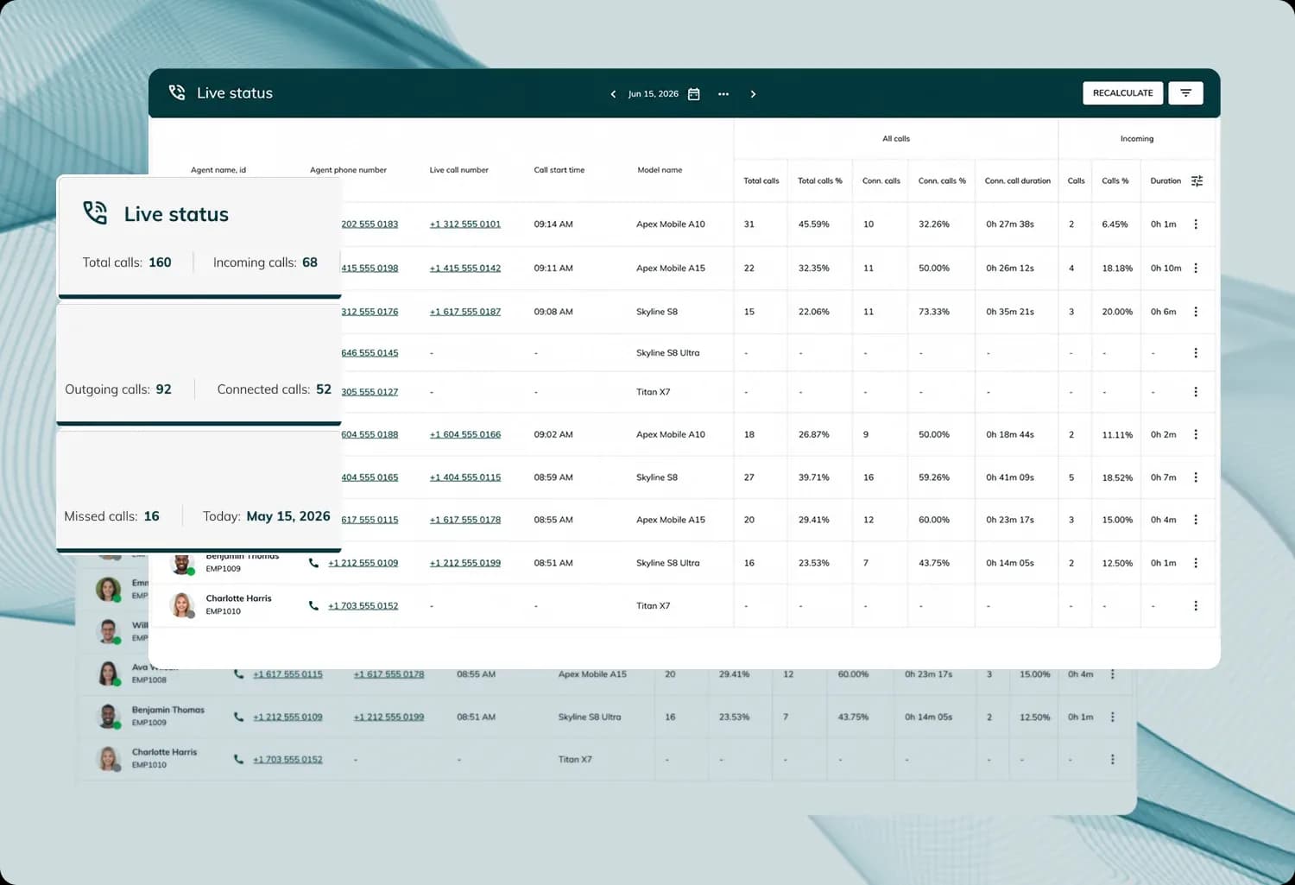The width and height of the screenshot is (1295, 885).
Task: Open row menu for 415 555 0198 row
Action: click(x=1196, y=269)
